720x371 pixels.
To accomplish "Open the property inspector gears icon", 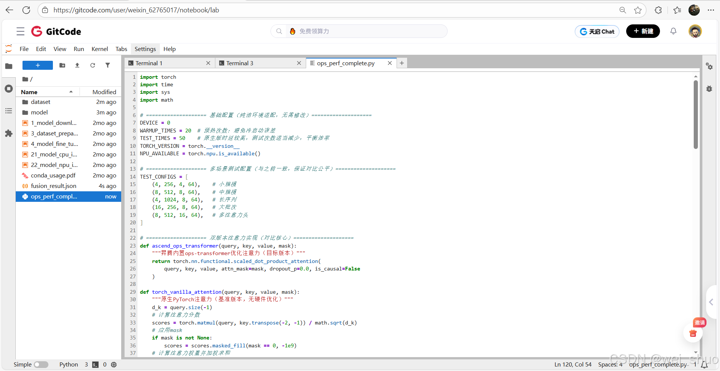I will [x=709, y=66].
